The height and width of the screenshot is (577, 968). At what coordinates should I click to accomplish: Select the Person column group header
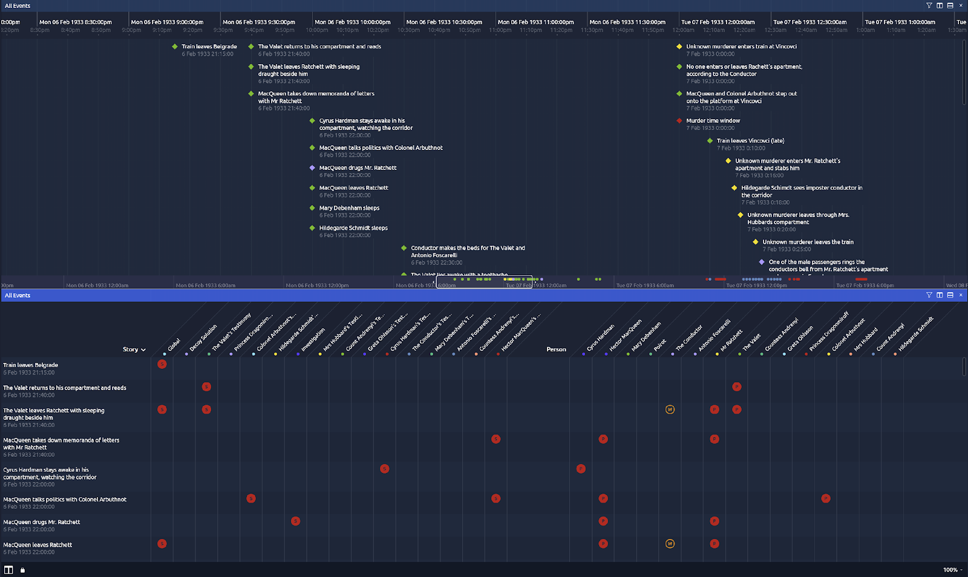coord(556,350)
